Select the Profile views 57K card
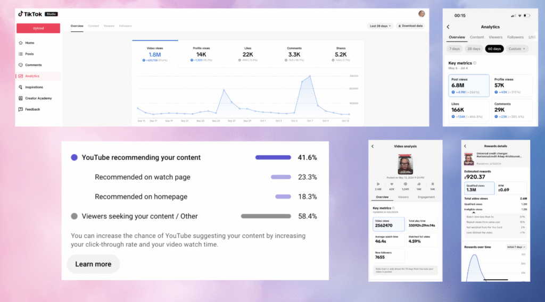The height and width of the screenshot is (302, 545). 511,86
